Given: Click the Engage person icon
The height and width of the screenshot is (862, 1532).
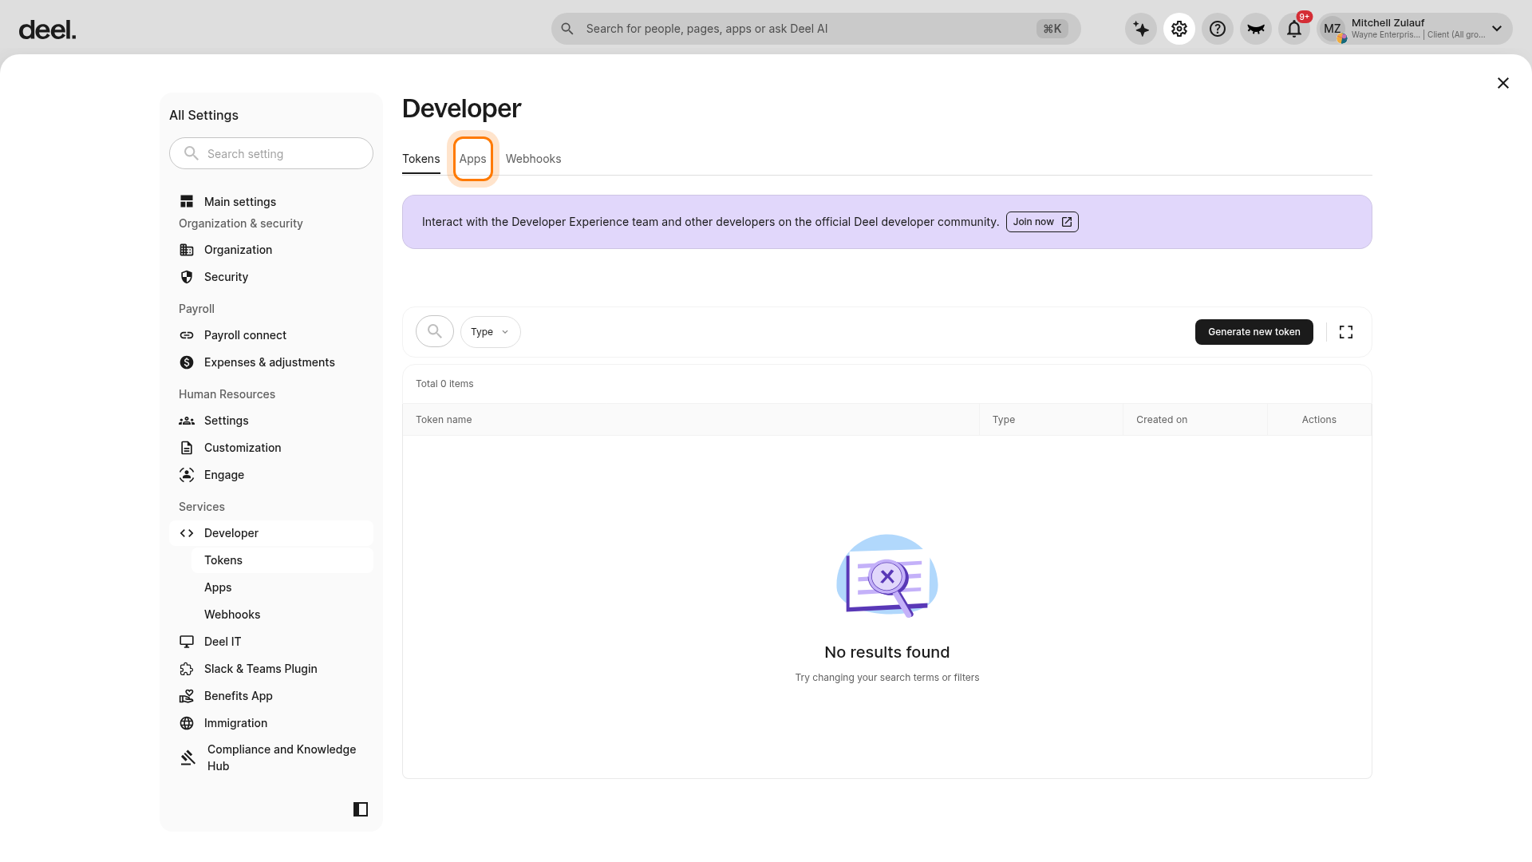Looking at the screenshot, I should [x=187, y=475].
